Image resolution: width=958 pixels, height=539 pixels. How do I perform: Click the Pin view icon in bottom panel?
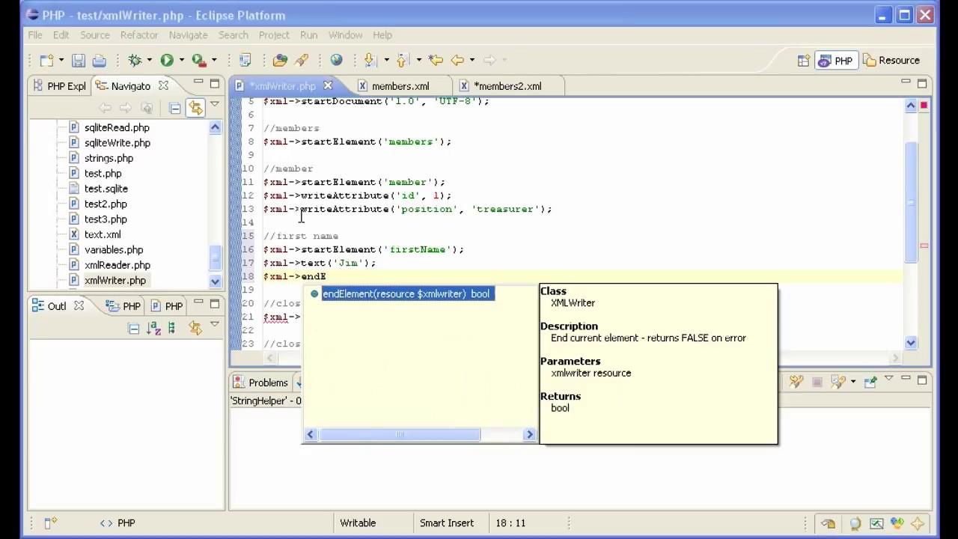870,383
